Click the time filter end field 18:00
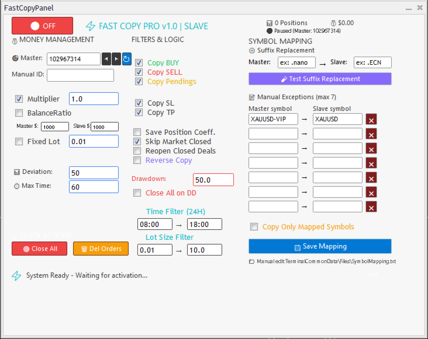428x339 pixels. click(205, 225)
